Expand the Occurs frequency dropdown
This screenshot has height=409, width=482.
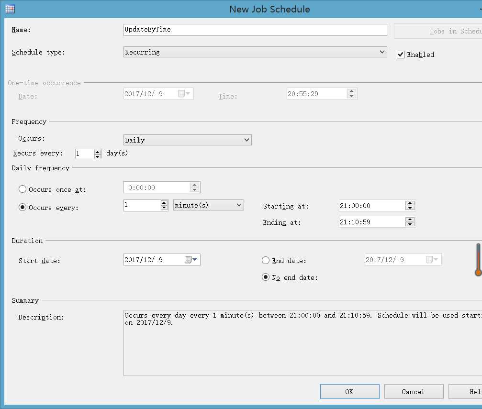pyautogui.click(x=188, y=140)
